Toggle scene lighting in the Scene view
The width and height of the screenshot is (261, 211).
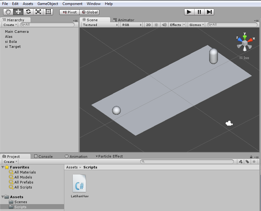[155, 25]
